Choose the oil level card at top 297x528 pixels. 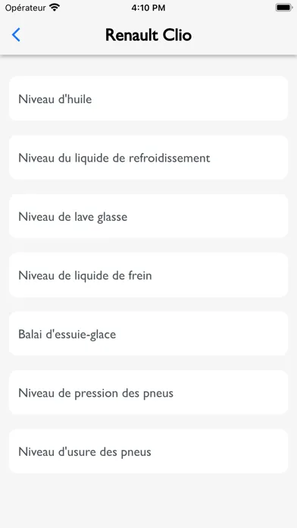coord(148,99)
